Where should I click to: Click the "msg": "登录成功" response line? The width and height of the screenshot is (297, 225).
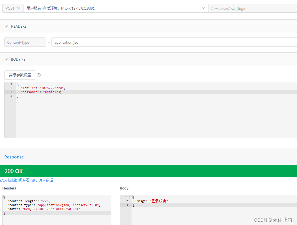152,201
